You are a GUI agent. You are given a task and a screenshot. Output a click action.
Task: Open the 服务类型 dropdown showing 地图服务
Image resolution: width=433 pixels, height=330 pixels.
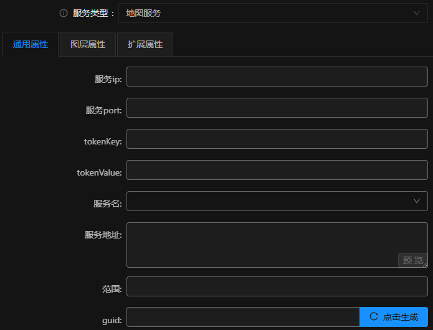(273, 13)
